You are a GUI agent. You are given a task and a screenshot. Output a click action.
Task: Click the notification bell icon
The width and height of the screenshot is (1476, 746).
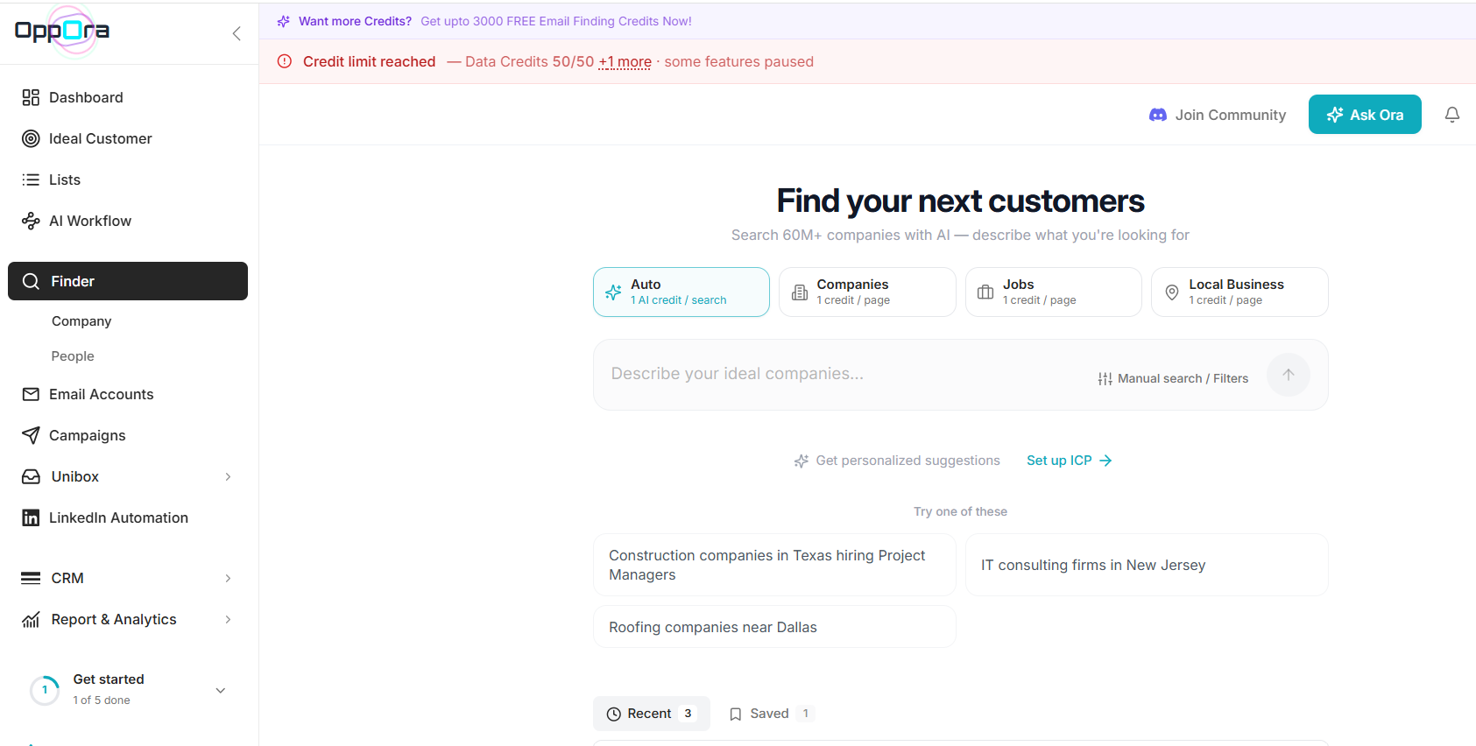click(x=1451, y=115)
